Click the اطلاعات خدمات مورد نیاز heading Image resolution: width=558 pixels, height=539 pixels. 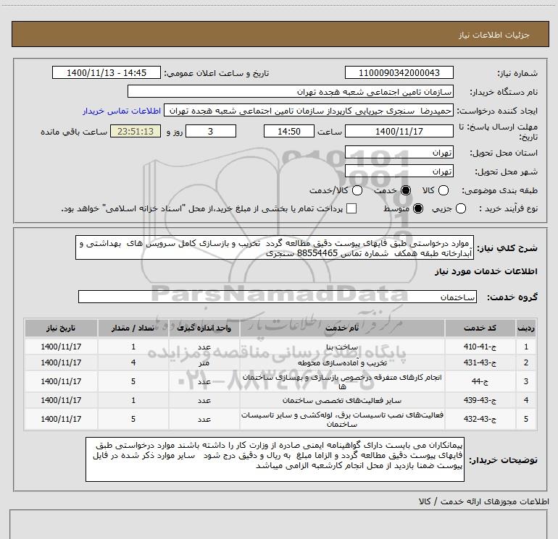[x=486, y=271]
